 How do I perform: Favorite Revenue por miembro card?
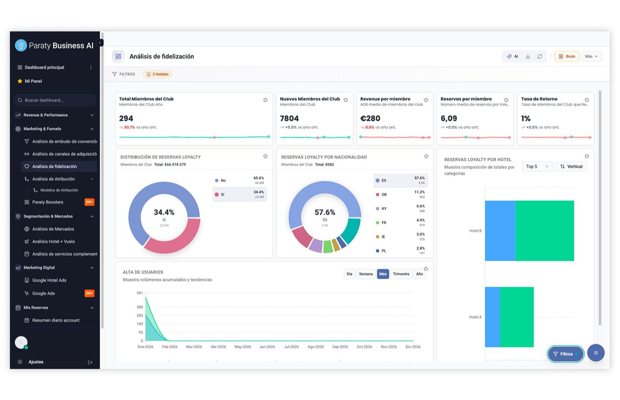click(x=426, y=100)
